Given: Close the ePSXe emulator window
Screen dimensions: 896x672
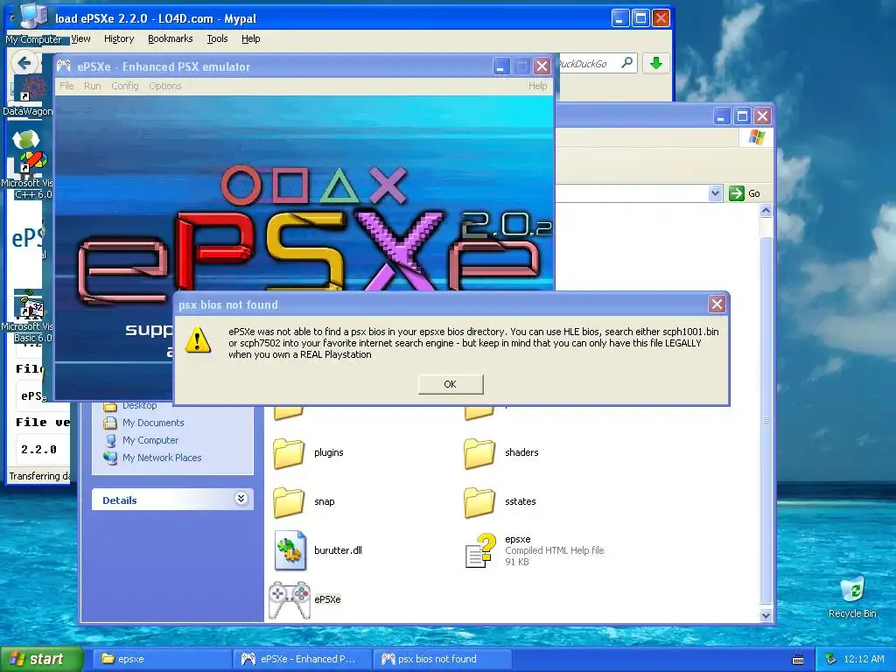Looking at the screenshot, I should [542, 66].
